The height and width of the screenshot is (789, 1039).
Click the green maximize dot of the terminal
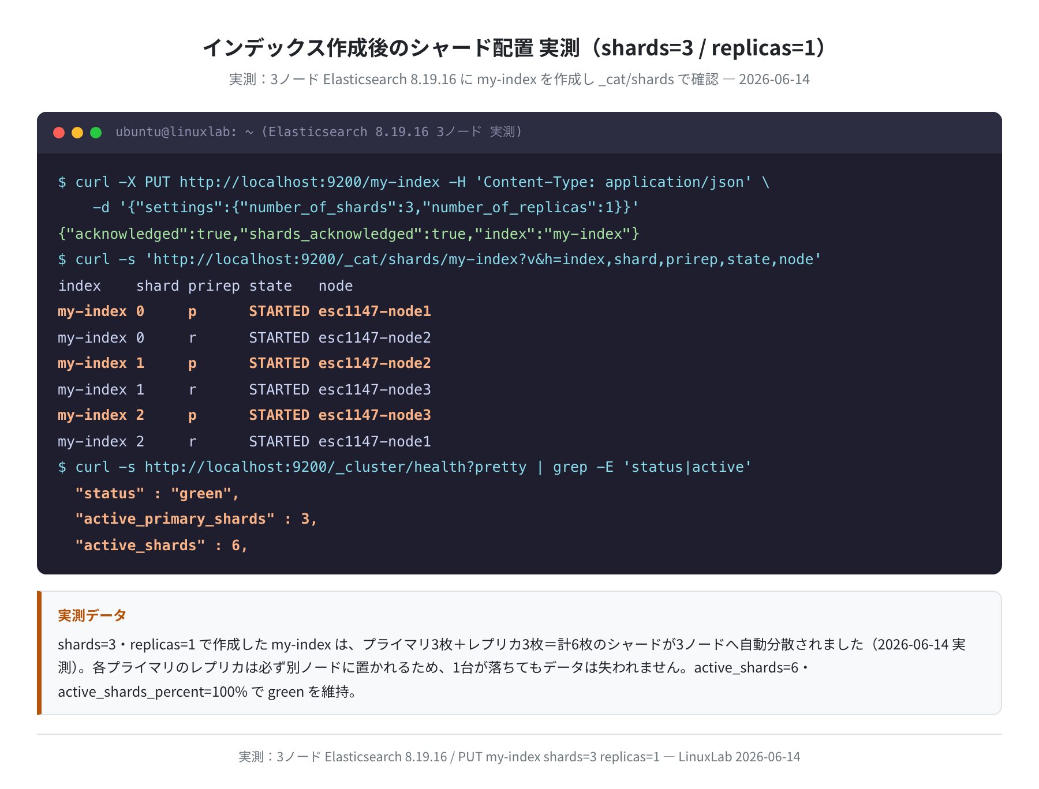pos(96,133)
